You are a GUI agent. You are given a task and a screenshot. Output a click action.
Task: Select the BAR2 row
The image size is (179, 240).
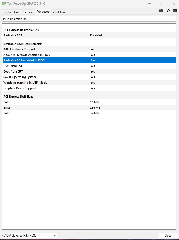[x=89, y=113]
